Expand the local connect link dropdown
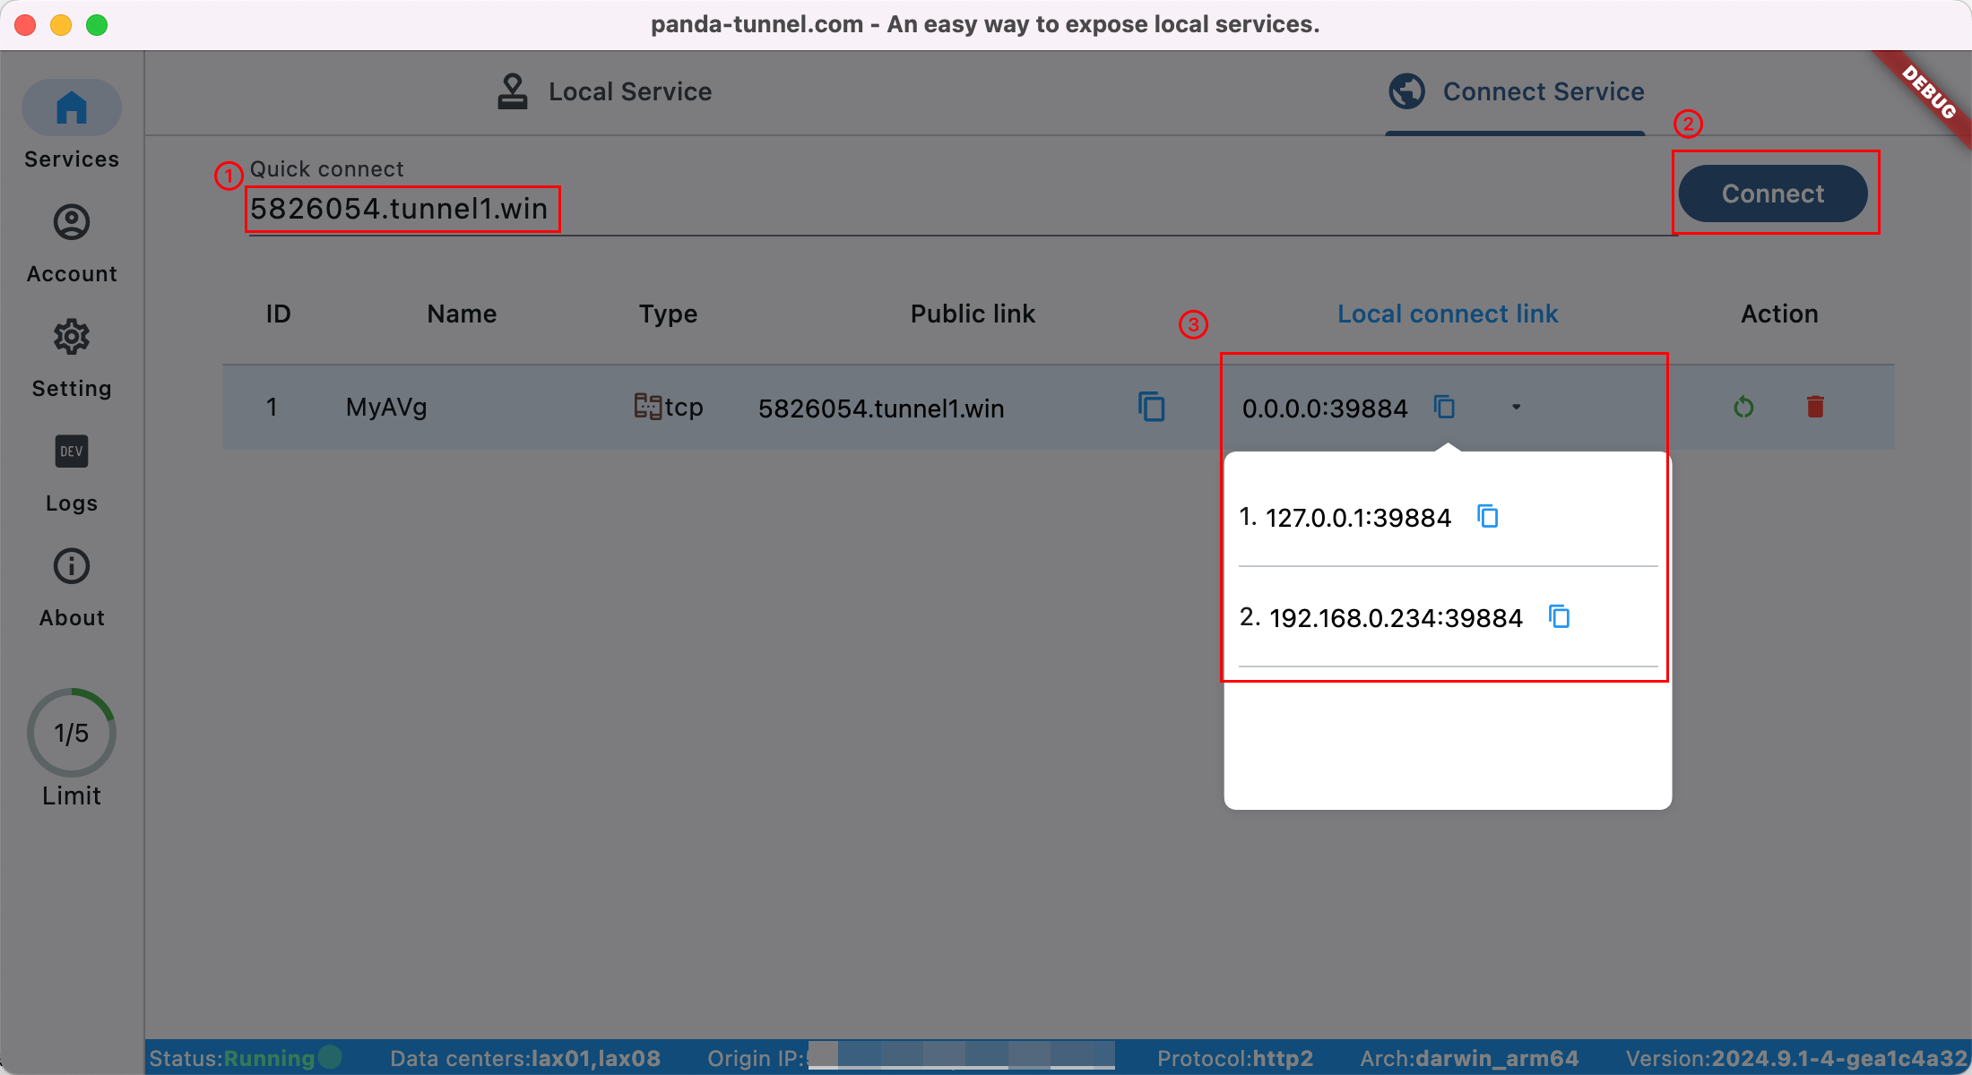This screenshot has width=1972, height=1075. pyautogui.click(x=1514, y=407)
